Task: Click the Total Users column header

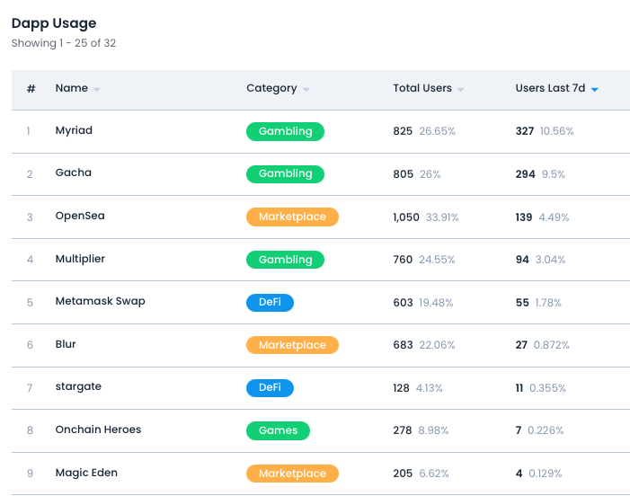Action: [x=422, y=88]
